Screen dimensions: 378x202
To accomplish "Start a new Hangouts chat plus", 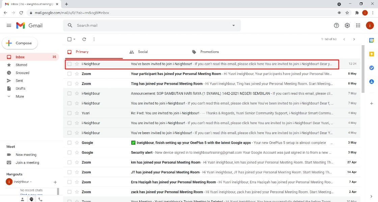I will (x=55, y=182).
